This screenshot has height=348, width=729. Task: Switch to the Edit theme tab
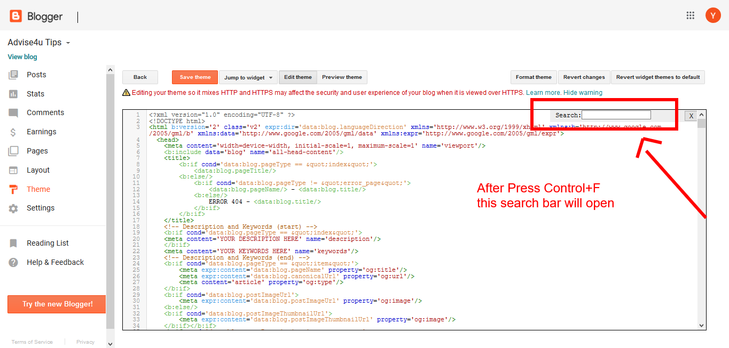(297, 77)
